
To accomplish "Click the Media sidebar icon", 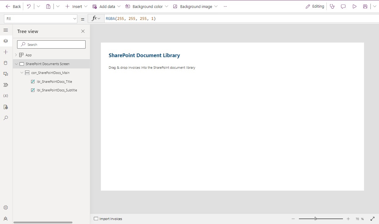I will 6,74.
